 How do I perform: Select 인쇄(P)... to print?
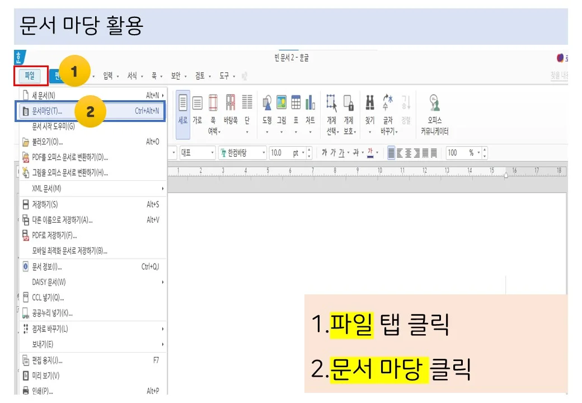click(93, 390)
